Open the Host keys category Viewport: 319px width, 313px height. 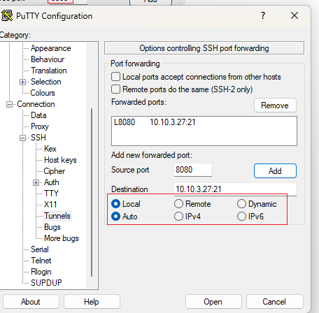click(60, 160)
